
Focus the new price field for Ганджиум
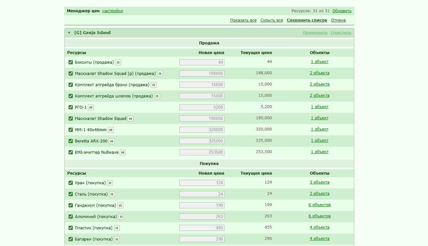[202, 205]
